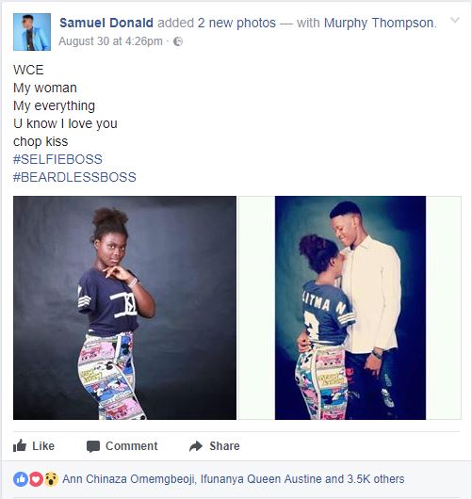
Task: View Ann Chinaza Omemgbeoji's profile
Action: pos(129,479)
